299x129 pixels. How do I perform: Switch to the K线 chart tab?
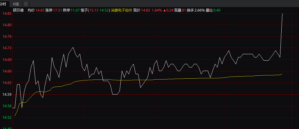click(16, 4)
